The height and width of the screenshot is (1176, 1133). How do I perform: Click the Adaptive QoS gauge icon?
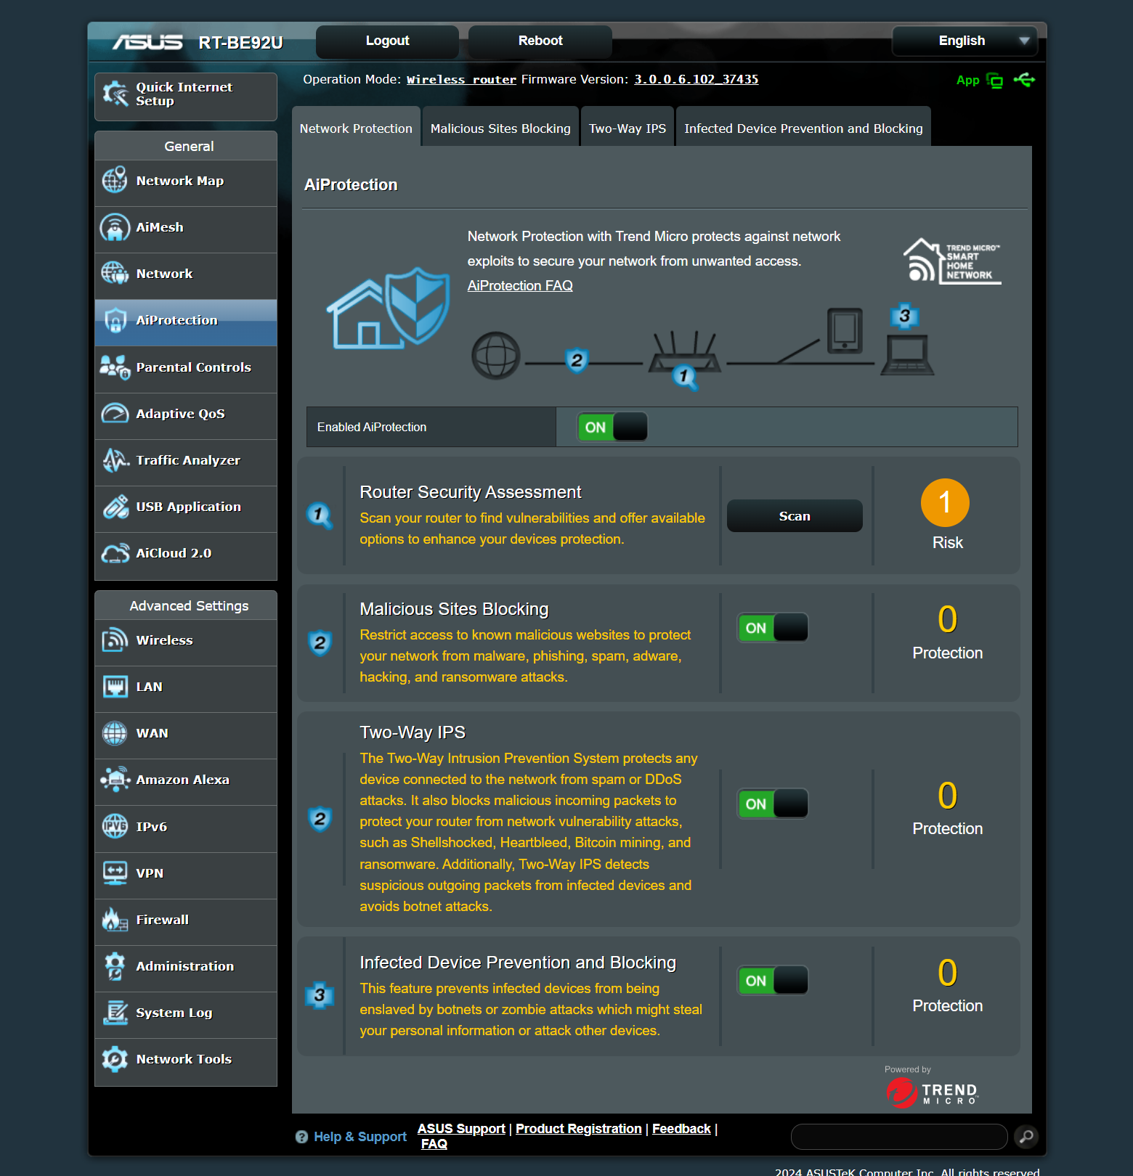coord(115,414)
